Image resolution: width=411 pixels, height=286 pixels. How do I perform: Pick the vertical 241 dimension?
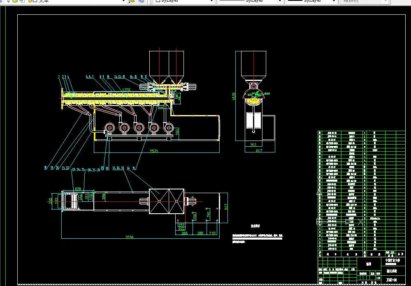click(x=209, y=214)
